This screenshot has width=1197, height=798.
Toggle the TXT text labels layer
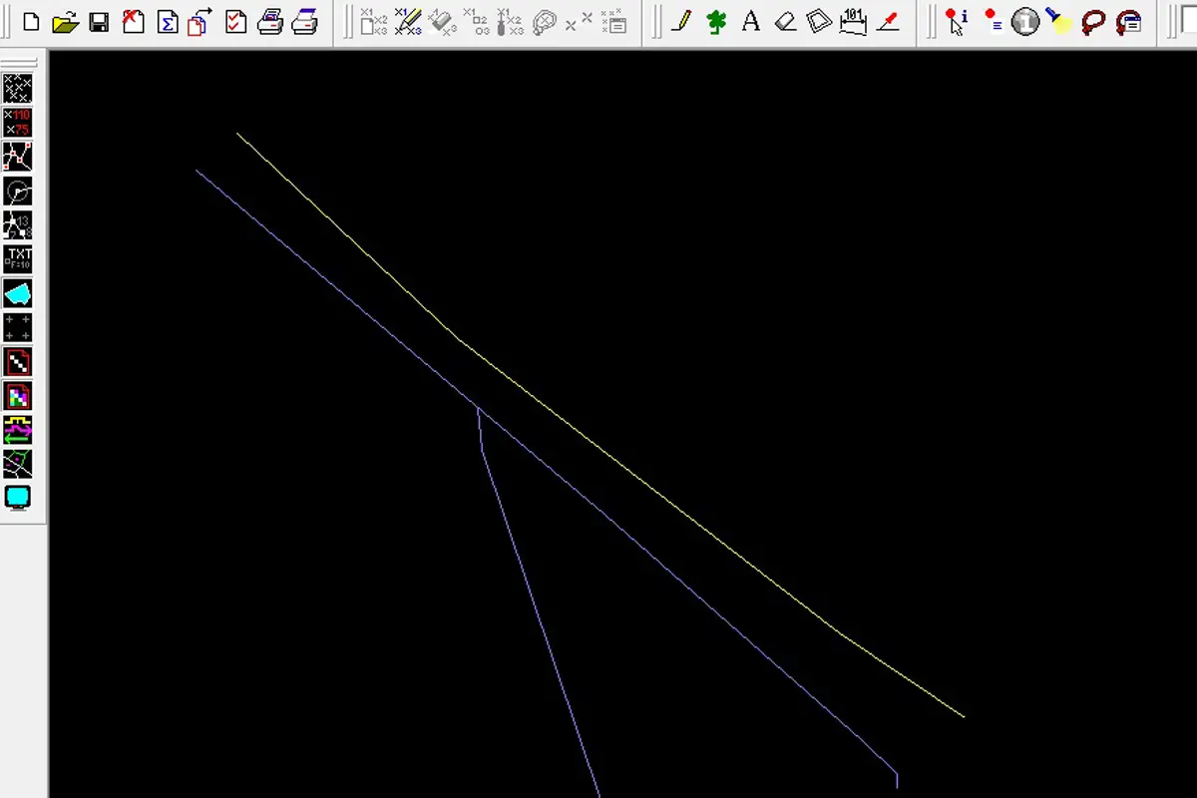(18, 259)
